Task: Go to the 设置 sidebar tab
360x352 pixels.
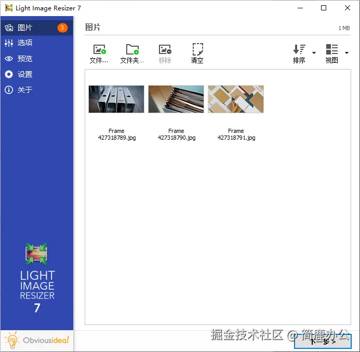Action: point(37,74)
